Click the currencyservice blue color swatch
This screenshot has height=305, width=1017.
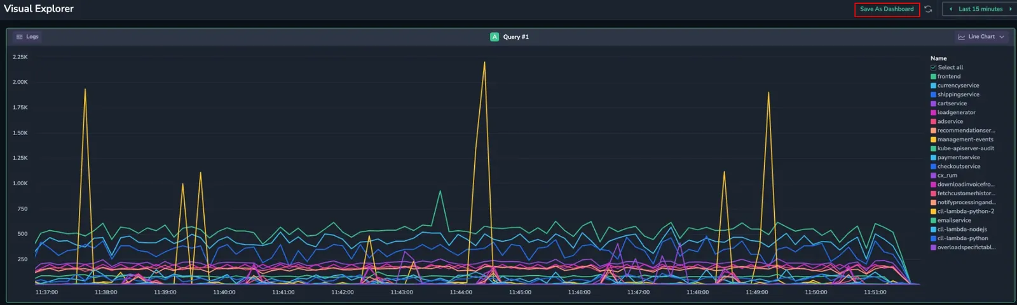click(933, 86)
